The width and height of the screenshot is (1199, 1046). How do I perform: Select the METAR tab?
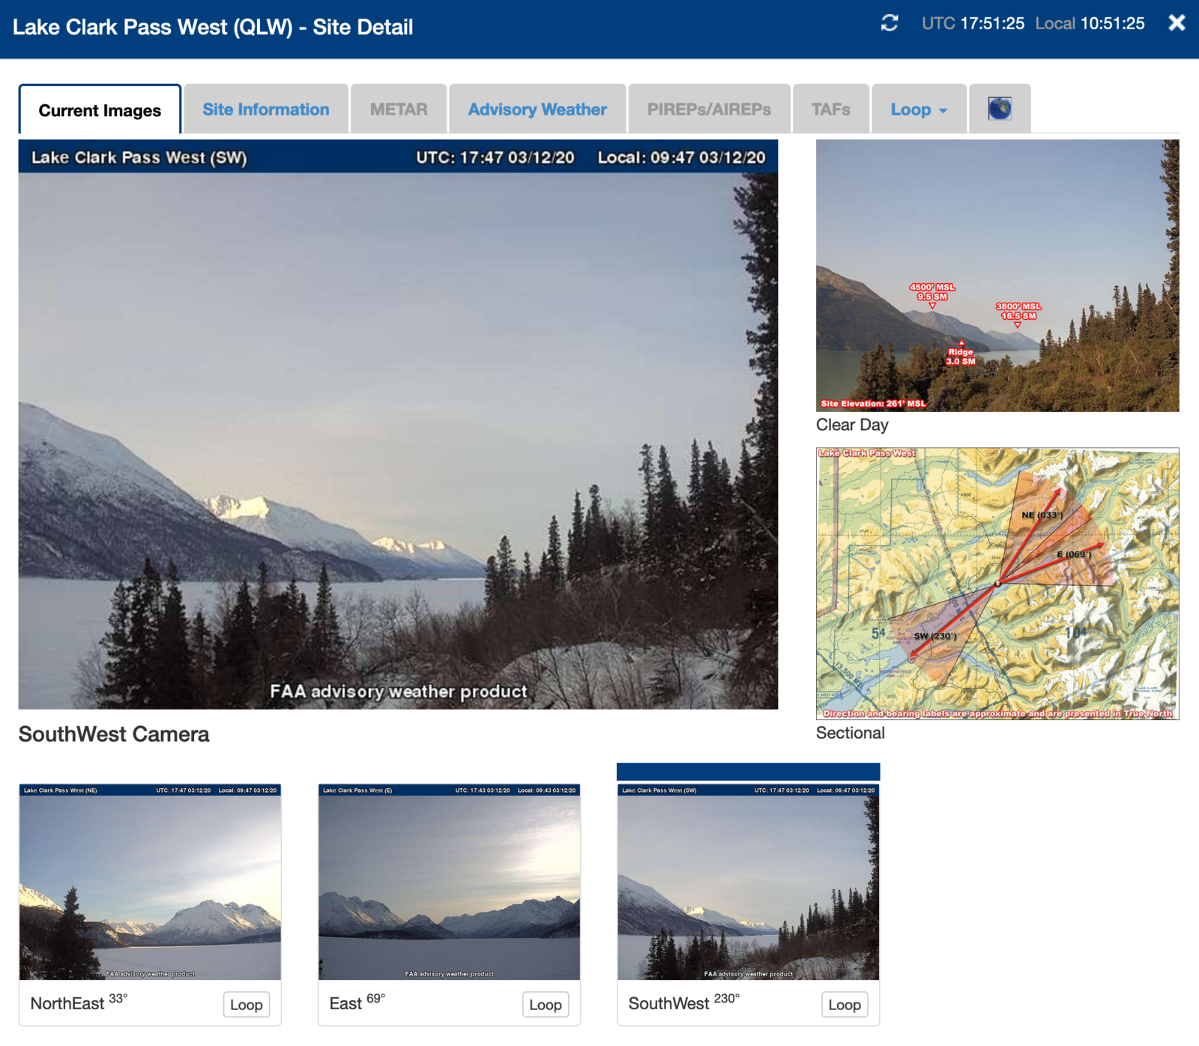[x=399, y=109]
